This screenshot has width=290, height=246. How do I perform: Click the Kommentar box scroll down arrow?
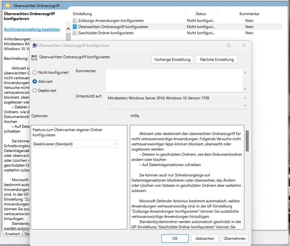coord(245,89)
